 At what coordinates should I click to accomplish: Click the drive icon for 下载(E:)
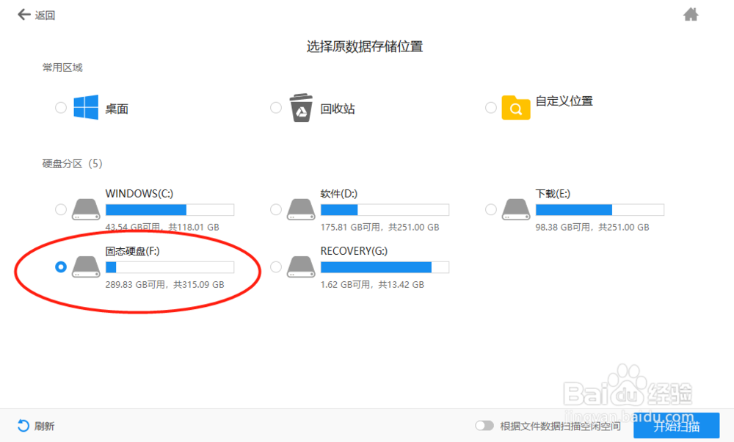tap(516, 209)
